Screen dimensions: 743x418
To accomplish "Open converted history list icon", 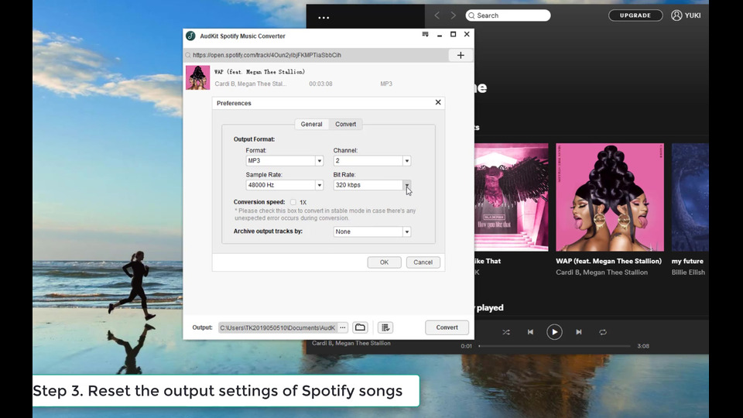I will 385,327.
